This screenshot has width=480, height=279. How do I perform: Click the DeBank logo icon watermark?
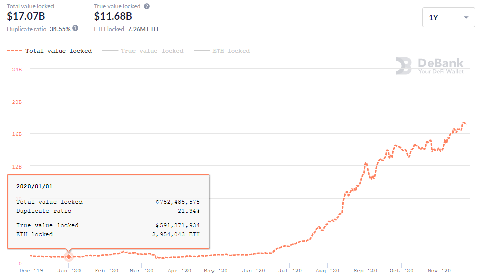point(404,66)
